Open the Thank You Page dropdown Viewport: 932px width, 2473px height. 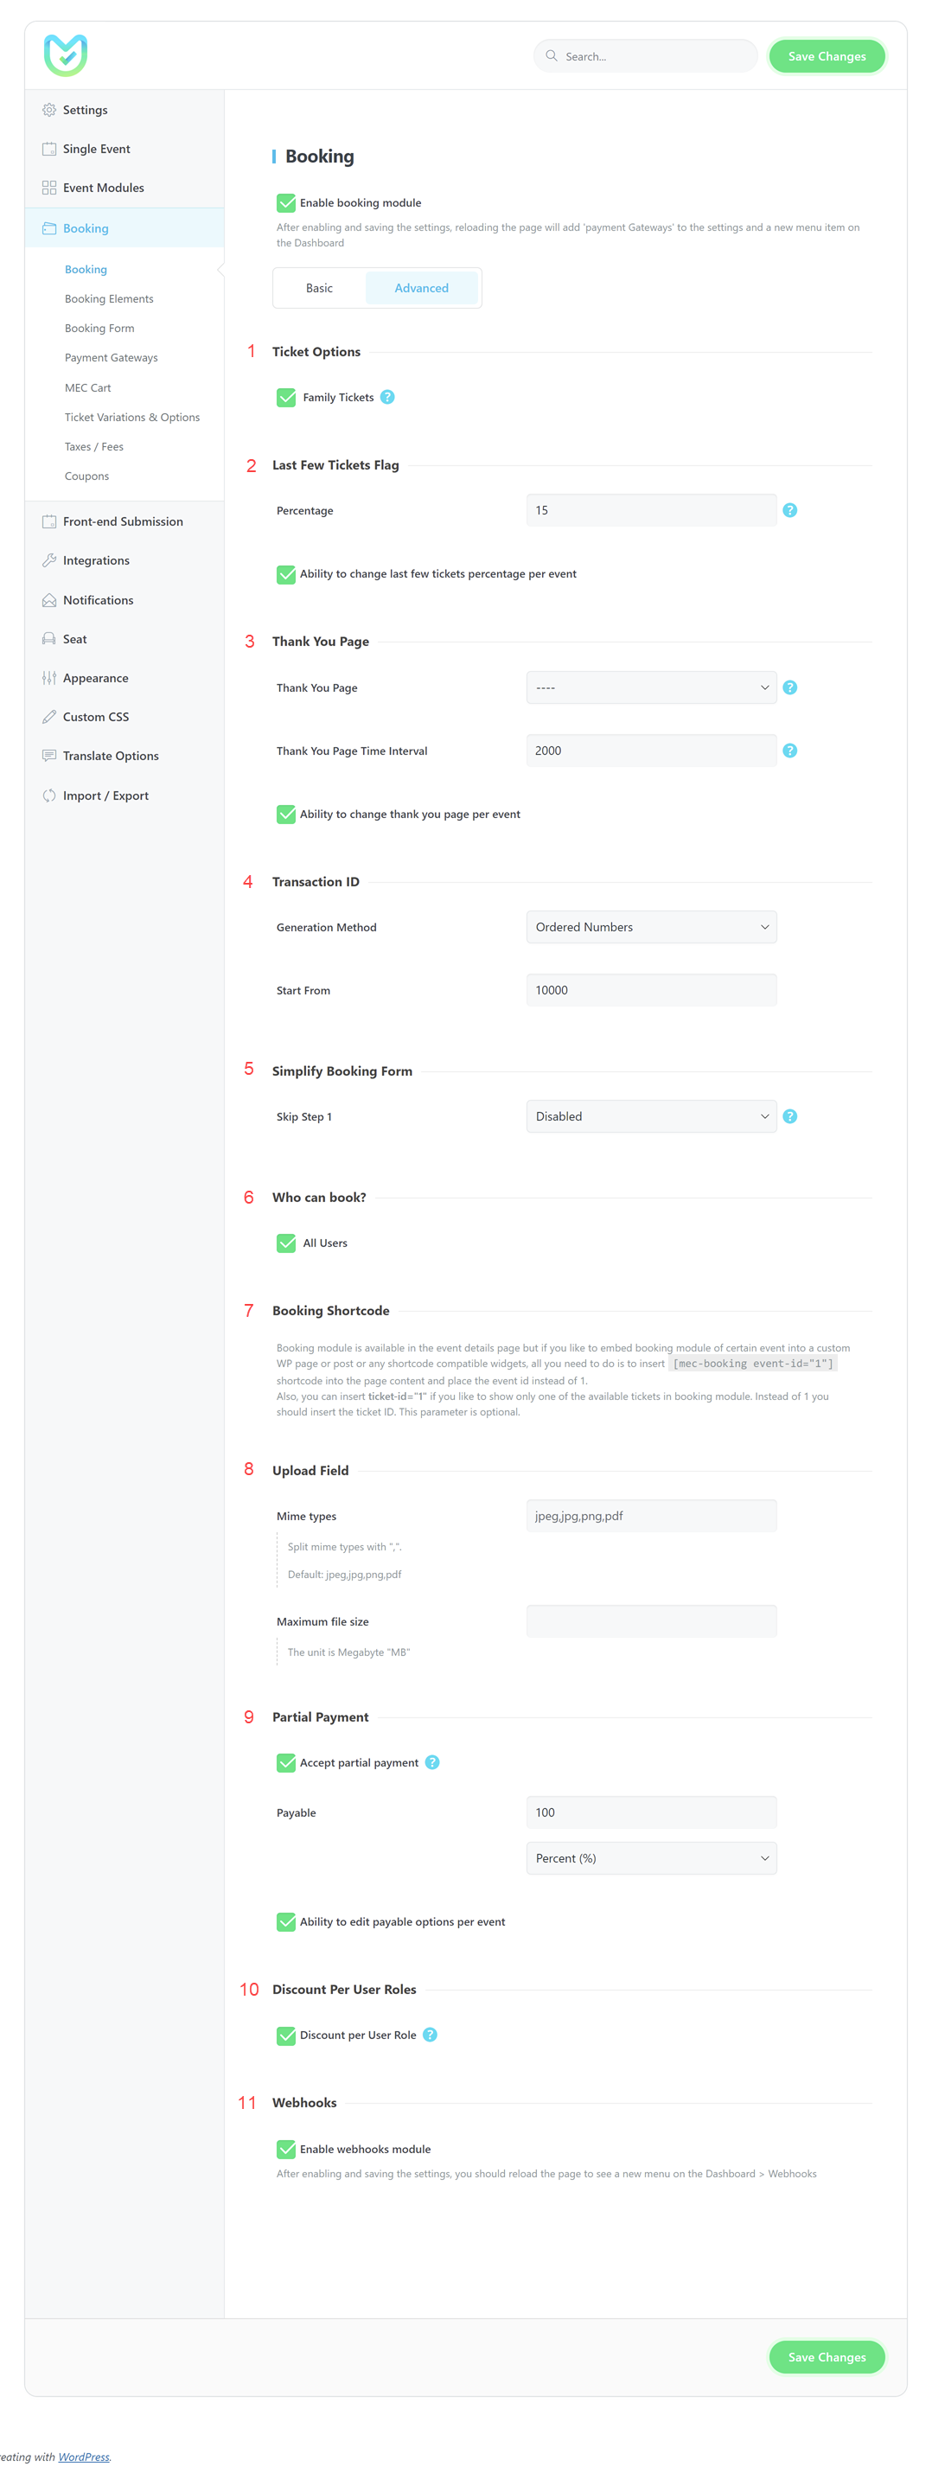coord(652,687)
